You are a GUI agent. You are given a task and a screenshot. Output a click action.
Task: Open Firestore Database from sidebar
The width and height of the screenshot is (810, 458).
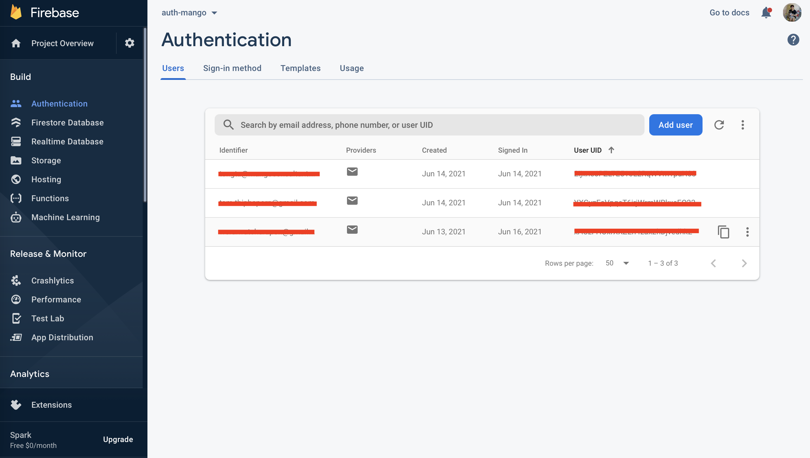tap(67, 122)
